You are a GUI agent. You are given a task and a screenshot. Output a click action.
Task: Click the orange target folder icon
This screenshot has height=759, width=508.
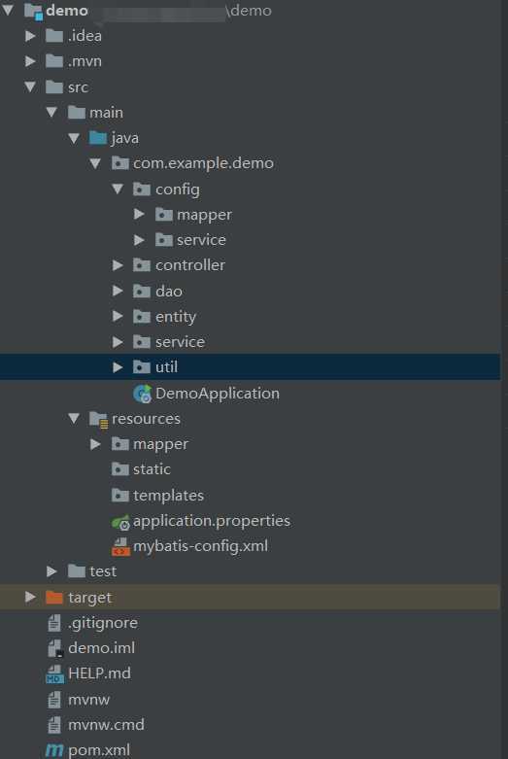(x=54, y=598)
